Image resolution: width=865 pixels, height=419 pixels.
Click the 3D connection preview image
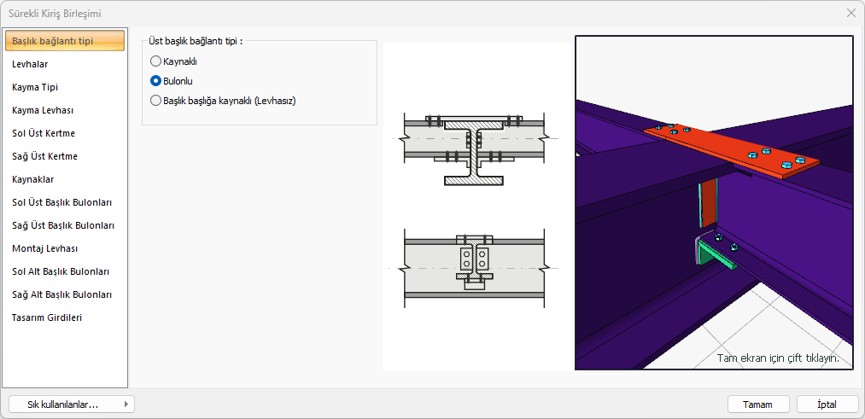(x=714, y=202)
